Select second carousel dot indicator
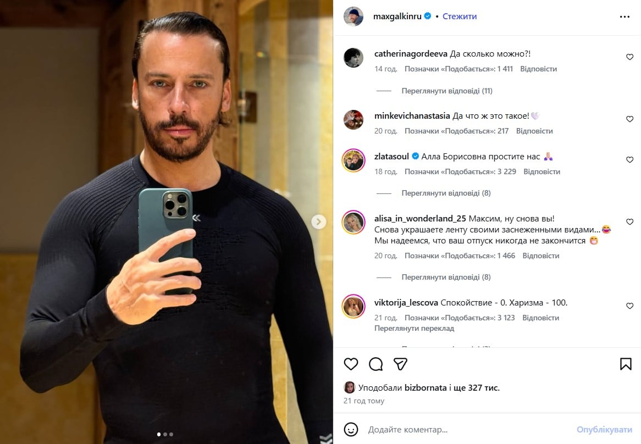Viewport: 641px width, 444px height. [165, 434]
